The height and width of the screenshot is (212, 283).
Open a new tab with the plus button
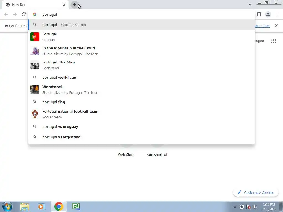[x=75, y=5]
